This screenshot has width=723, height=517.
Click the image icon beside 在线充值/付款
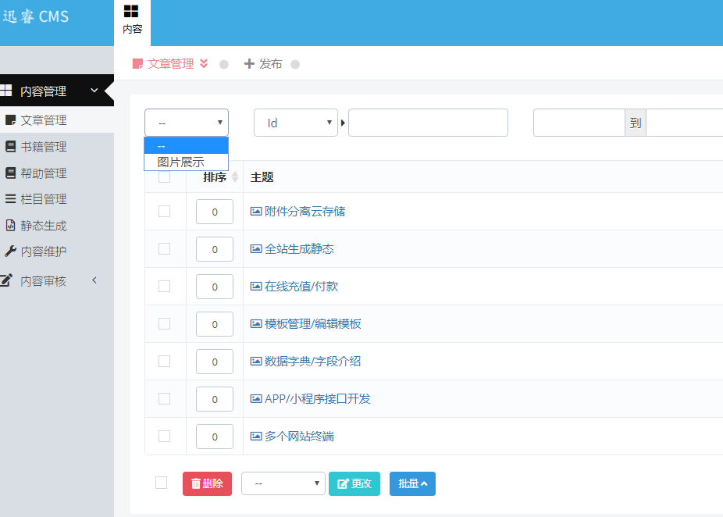[x=256, y=287]
